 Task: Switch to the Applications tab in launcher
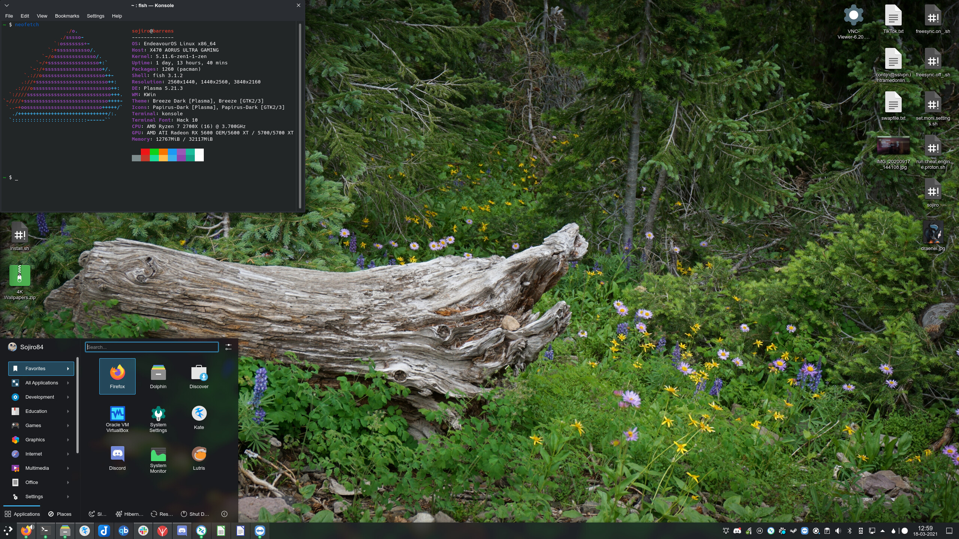click(x=22, y=514)
